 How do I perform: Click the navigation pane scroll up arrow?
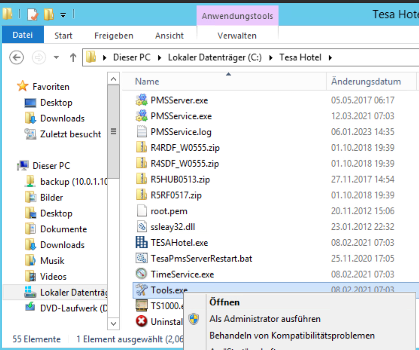113,79
